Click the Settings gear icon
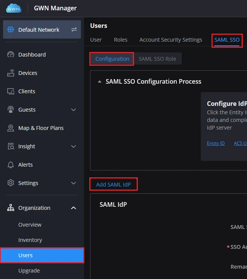 (11, 183)
